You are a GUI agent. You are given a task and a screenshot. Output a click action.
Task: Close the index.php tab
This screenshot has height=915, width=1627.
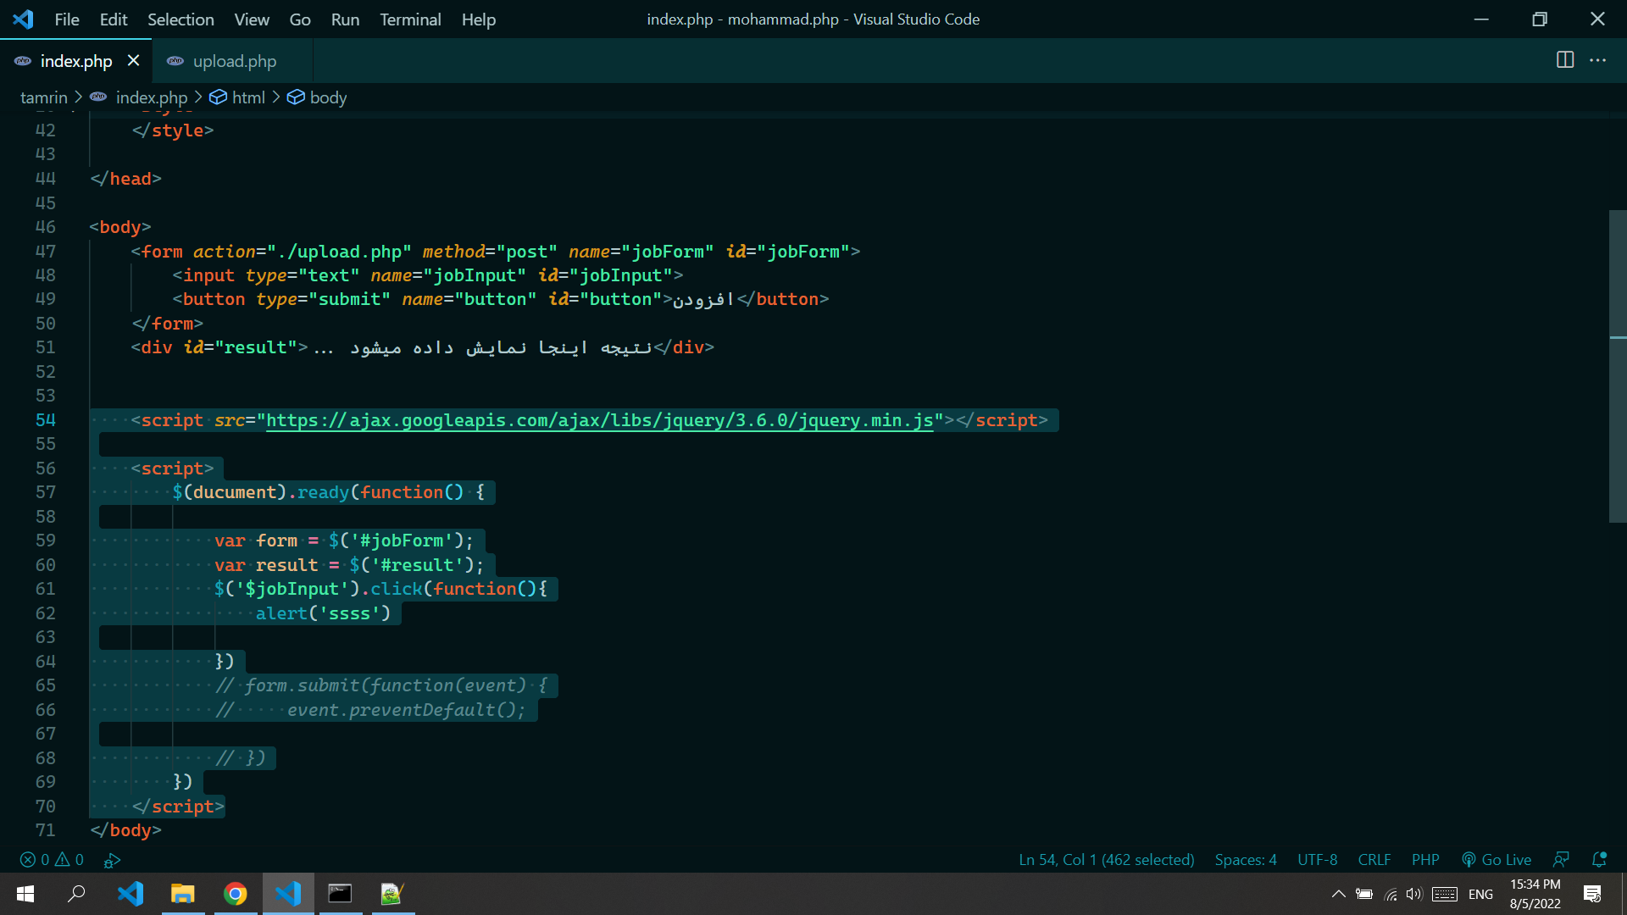coord(133,61)
